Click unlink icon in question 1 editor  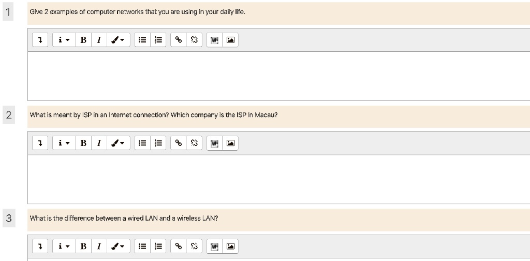pos(194,40)
